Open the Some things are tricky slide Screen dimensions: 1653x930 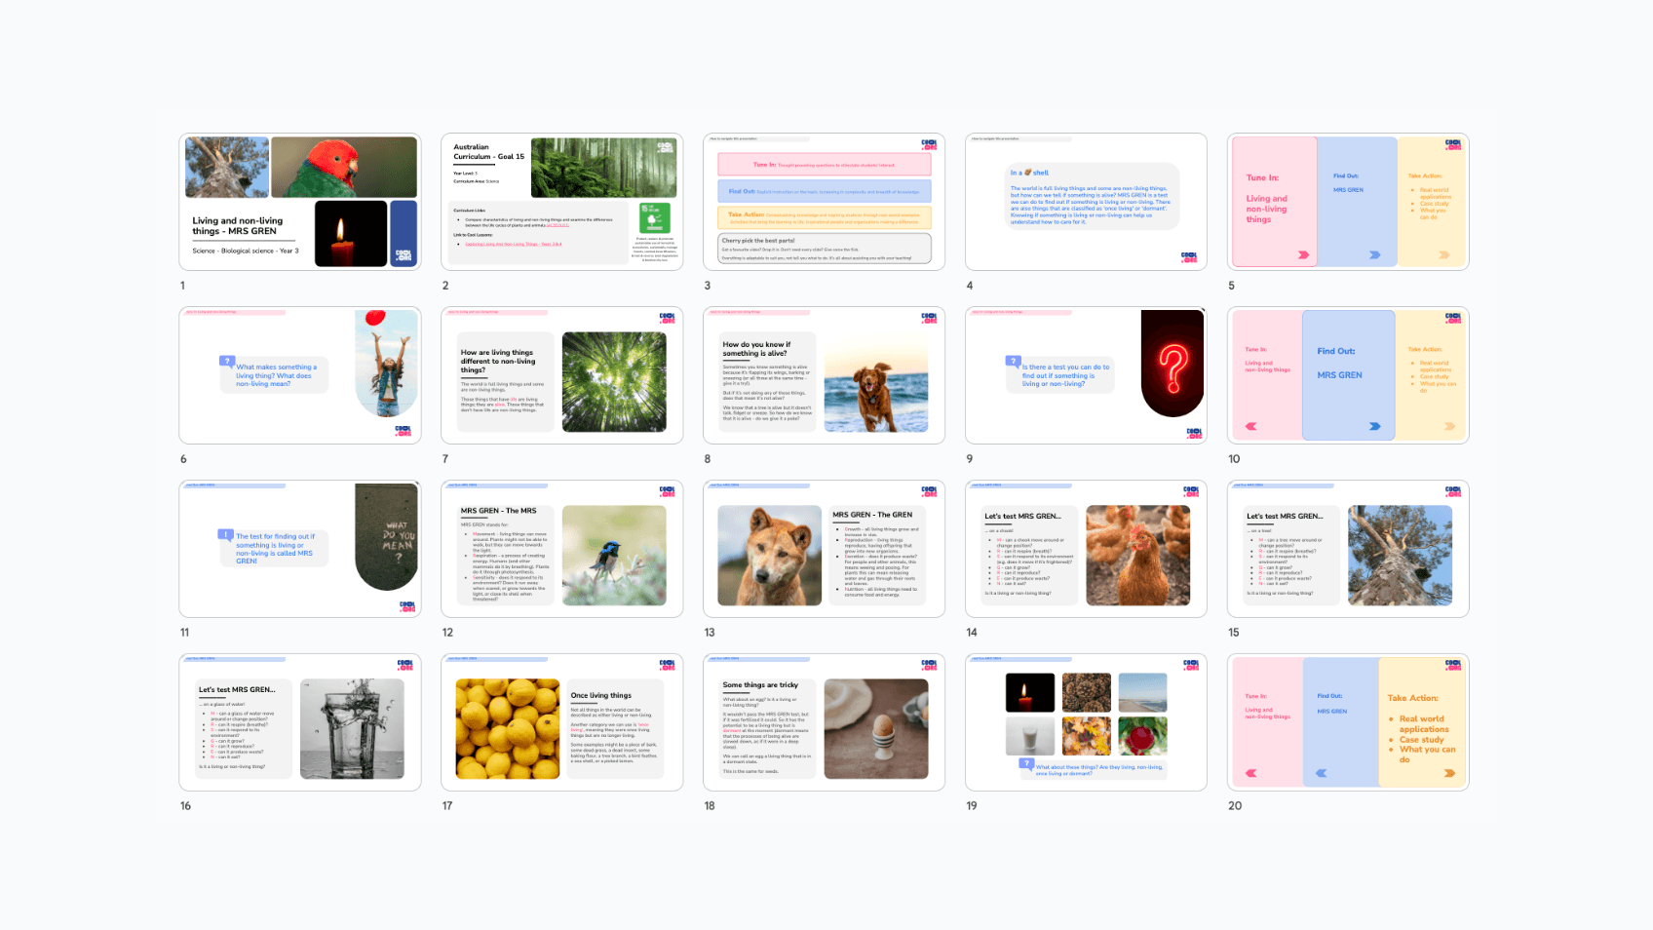[x=824, y=722]
